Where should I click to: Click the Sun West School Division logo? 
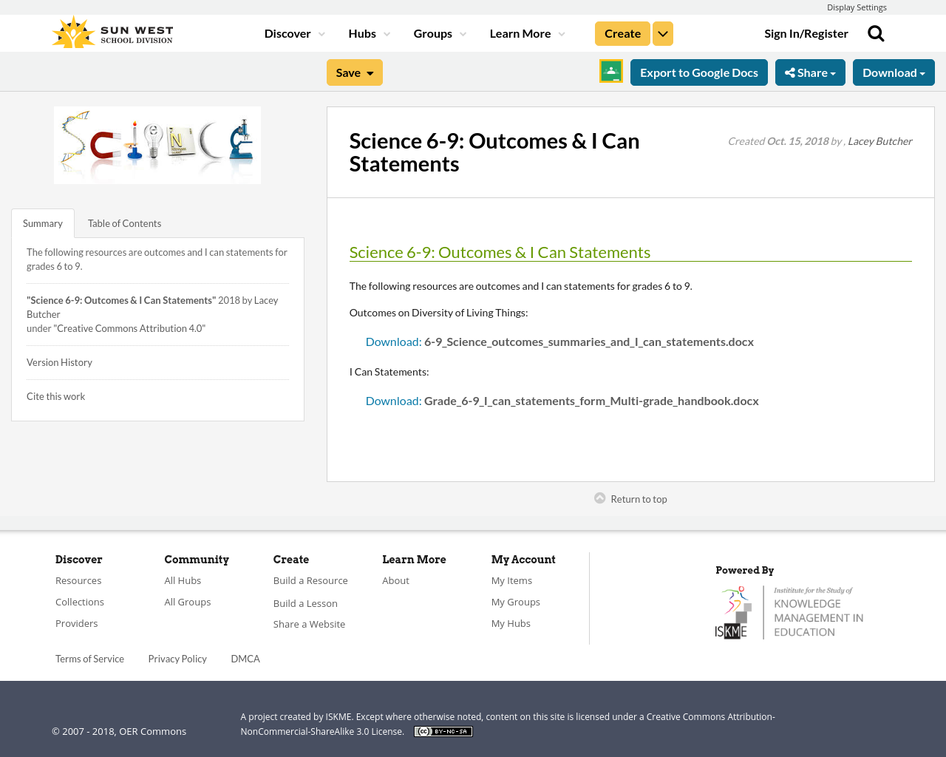pos(111,30)
